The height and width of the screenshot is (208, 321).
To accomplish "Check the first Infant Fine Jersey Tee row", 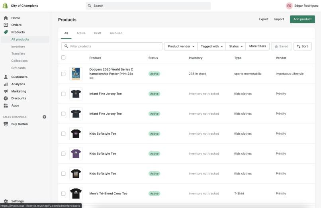I will (x=63, y=94).
